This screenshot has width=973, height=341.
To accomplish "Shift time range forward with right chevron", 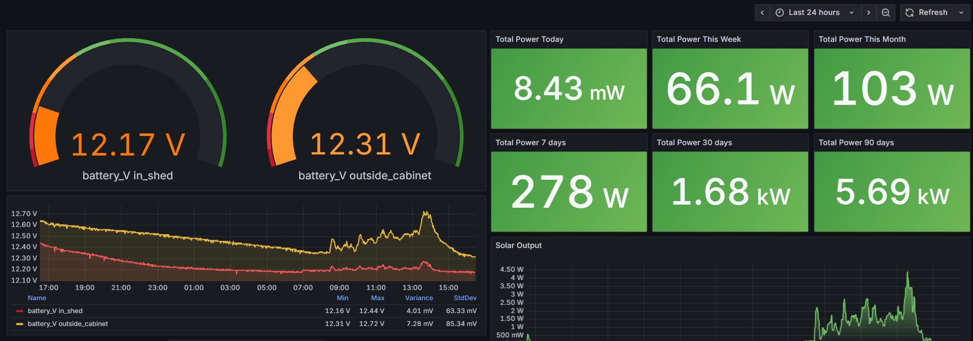I will coord(869,12).
